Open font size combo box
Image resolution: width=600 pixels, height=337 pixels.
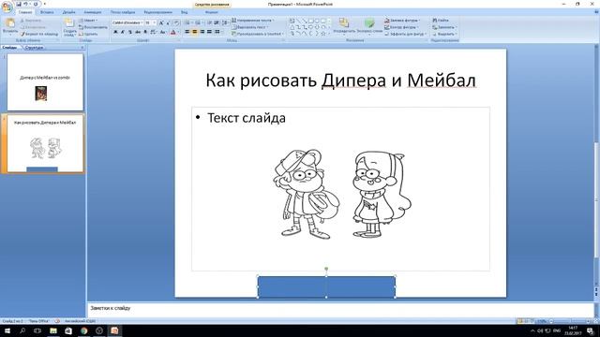pyautogui.click(x=150, y=22)
